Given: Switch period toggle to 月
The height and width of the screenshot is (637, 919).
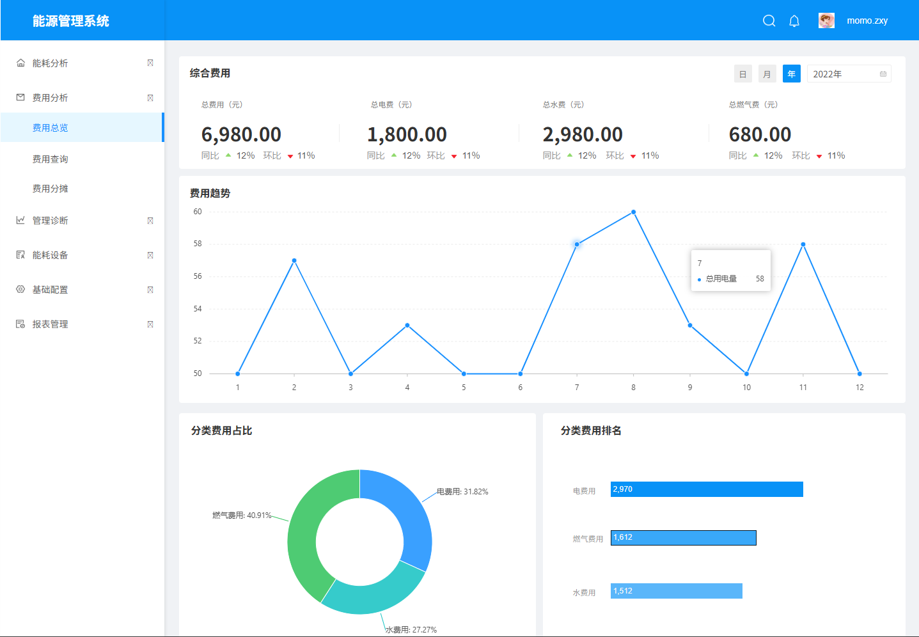Looking at the screenshot, I should 767,74.
